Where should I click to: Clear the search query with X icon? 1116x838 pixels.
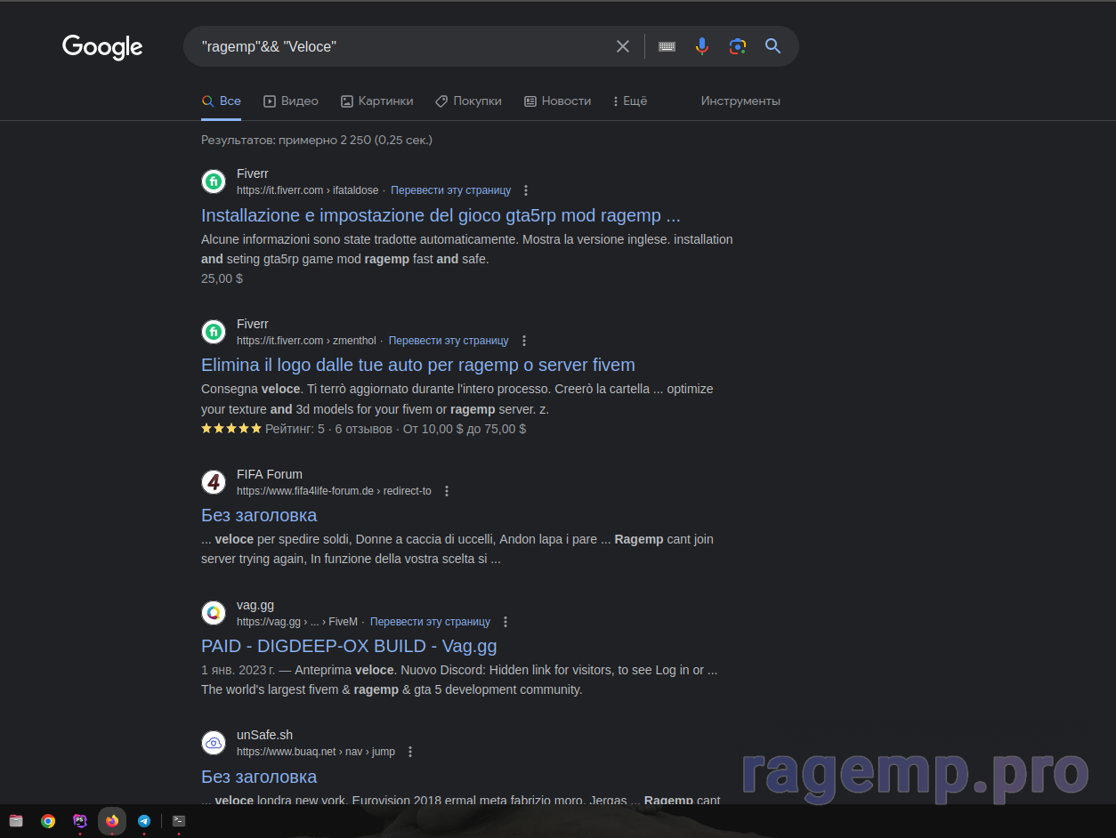coord(623,46)
